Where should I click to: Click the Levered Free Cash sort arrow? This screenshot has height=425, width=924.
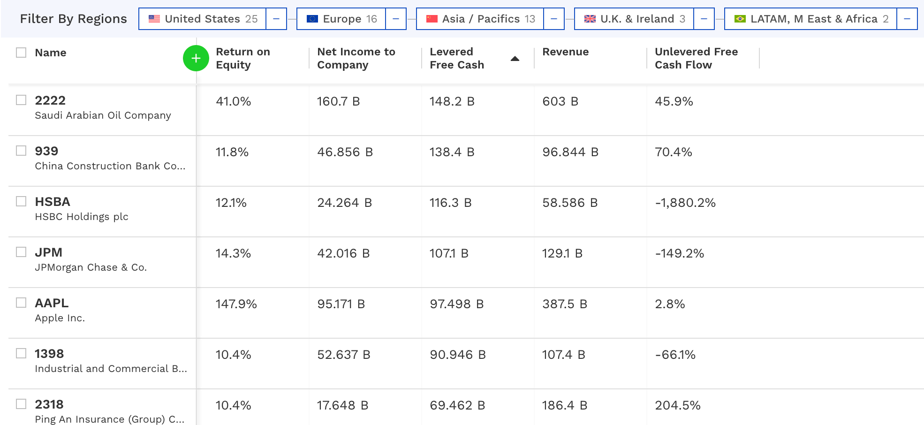515,59
